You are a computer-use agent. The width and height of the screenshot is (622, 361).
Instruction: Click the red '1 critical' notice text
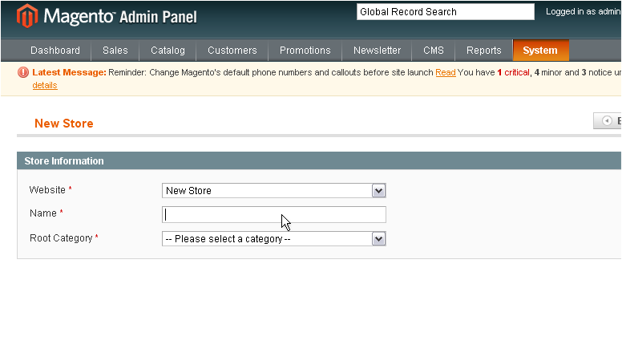point(513,73)
